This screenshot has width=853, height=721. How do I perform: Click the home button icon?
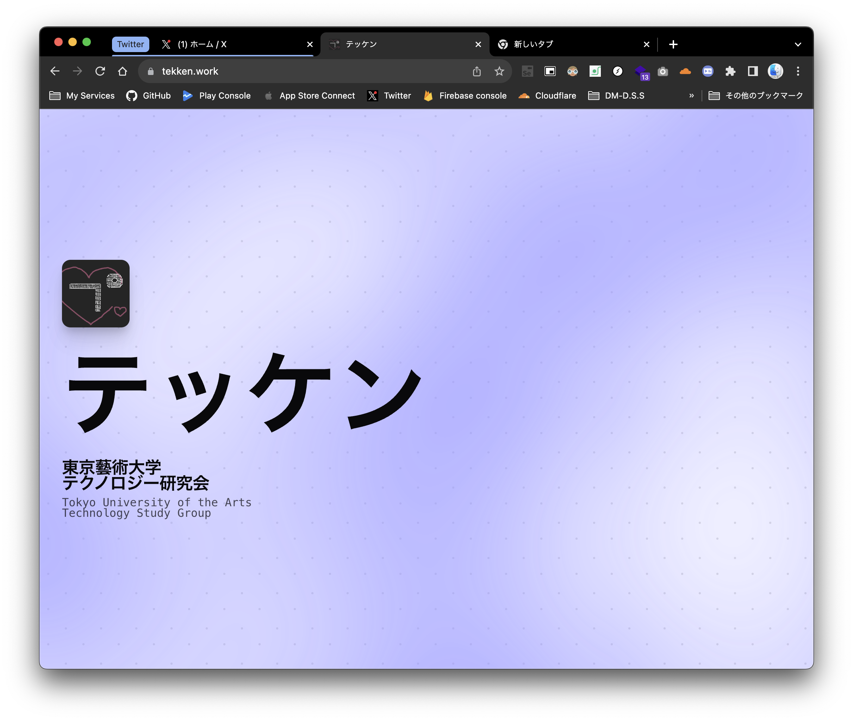click(x=123, y=71)
